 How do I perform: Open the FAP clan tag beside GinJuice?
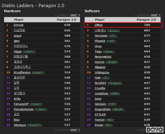pyautogui.click(x=112, y=104)
